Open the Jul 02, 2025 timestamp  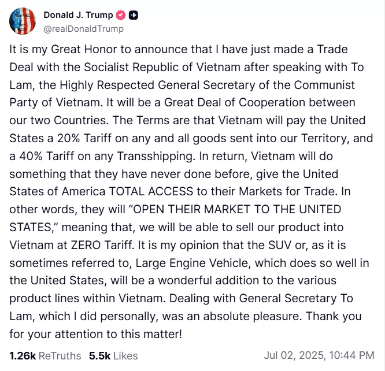point(319,355)
